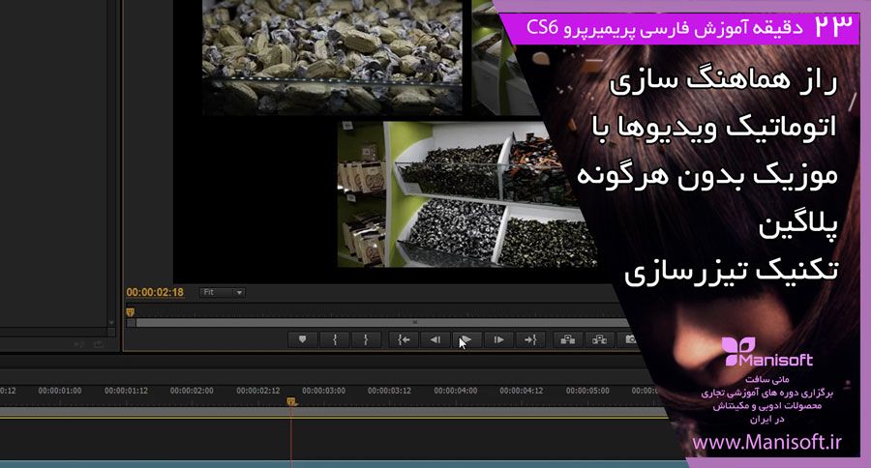The image size is (871, 468).
Task: Click timeline ruler at 00:00:03:12
Action: [389, 391]
